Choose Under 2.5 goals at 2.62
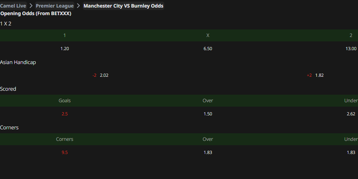The image size is (358, 179). coord(351,114)
